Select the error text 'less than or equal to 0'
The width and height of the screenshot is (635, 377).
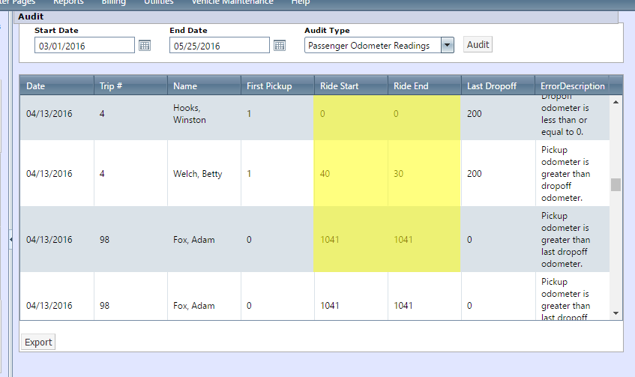click(564, 126)
